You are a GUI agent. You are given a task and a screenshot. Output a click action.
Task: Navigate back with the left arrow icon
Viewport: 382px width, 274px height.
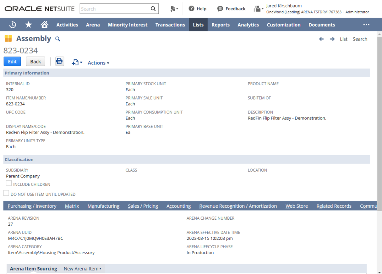pos(322,39)
